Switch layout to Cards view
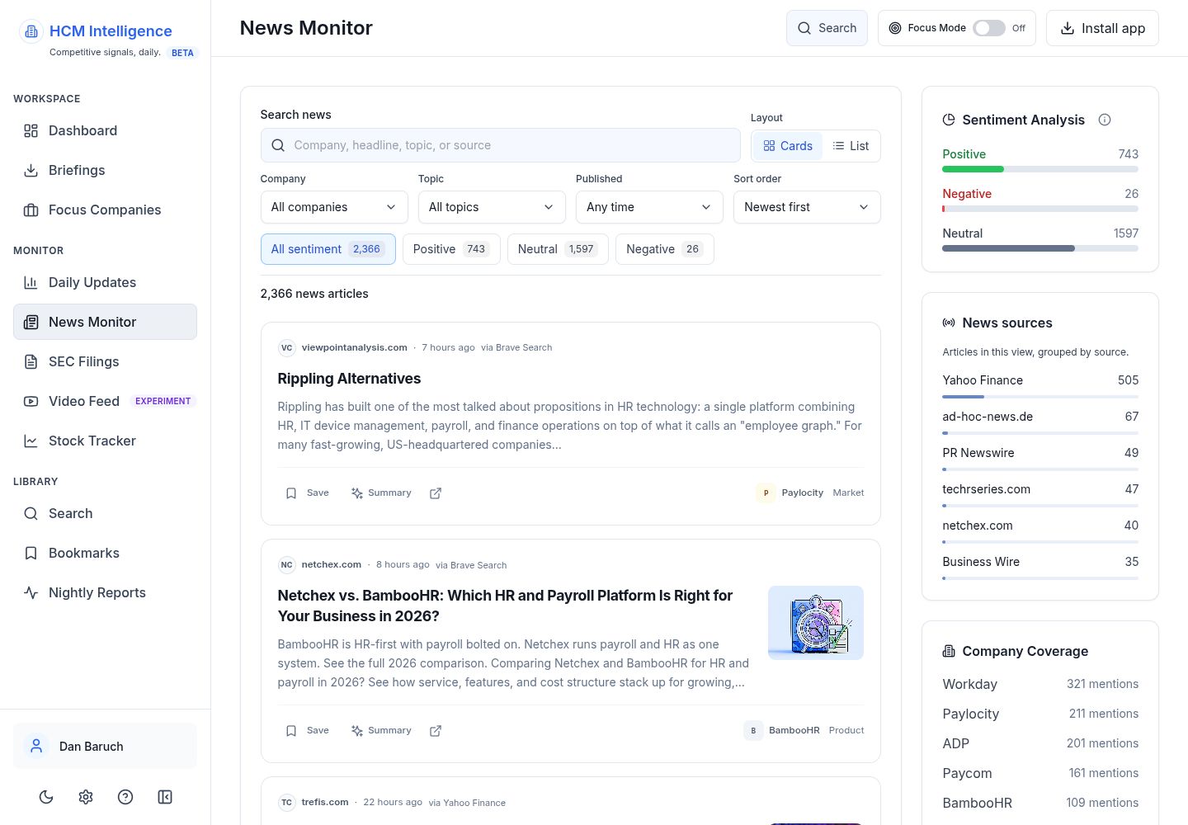The width and height of the screenshot is (1188, 825). (x=788, y=146)
